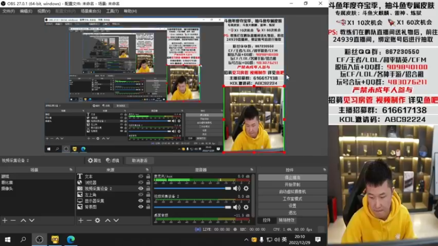Viewport: 438px width, 246px height.
Task: Lock the 显示器采集 source
Action: point(148,201)
